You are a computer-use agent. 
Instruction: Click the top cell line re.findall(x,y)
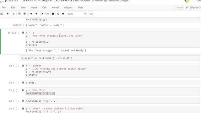[36, 19]
